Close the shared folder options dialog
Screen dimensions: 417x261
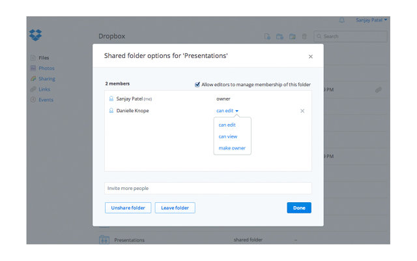(311, 57)
